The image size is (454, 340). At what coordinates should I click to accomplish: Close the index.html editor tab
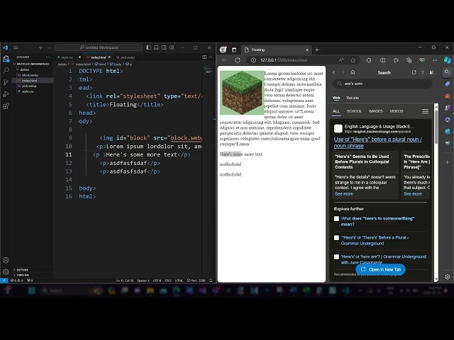pos(109,57)
